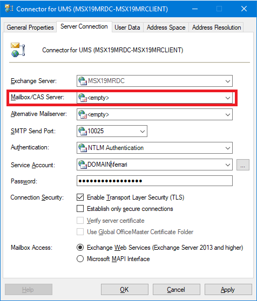This screenshot has height=301, width=257.
Task: Click the Mailbox/CAS Server empty-state icon
Action: (x=83, y=98)
